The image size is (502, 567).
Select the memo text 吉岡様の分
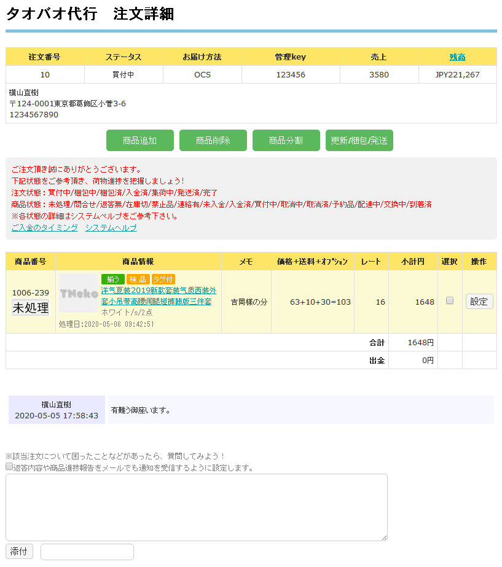click(249, 302)
